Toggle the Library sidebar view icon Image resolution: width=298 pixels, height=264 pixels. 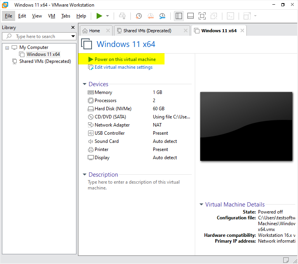pyautogui.click(x=178, y=16)
